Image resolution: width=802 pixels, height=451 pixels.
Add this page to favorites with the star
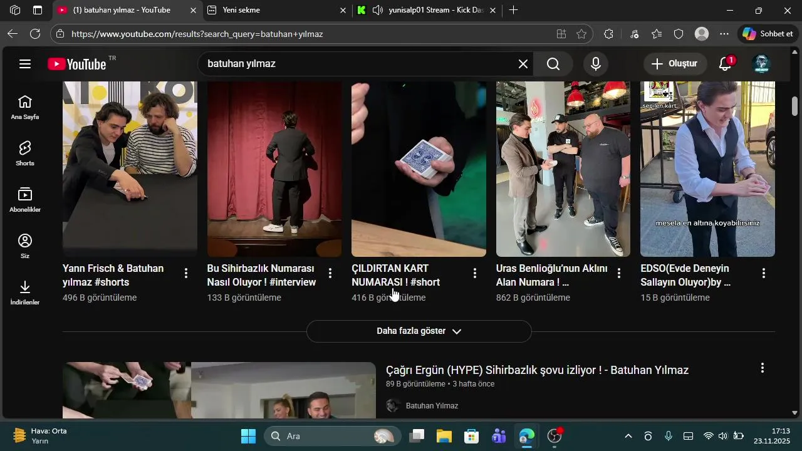click(x=581, y=34)
